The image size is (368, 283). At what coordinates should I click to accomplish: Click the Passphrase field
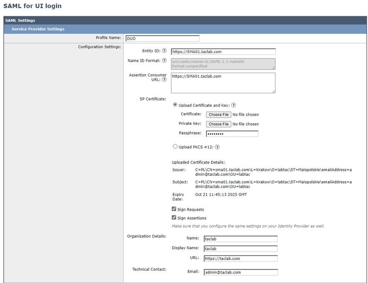(x=232, y=134)
